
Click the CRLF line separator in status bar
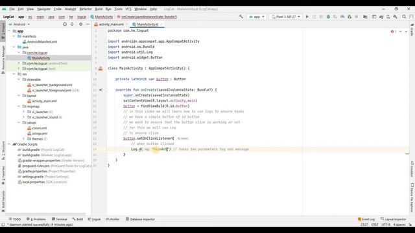click(x=375, y=225)
